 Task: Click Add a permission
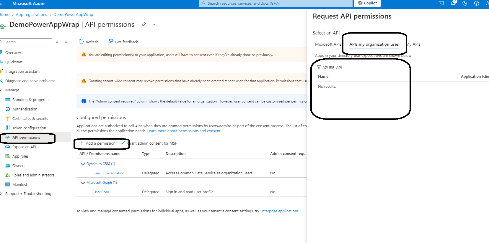[x=97, y=143]
